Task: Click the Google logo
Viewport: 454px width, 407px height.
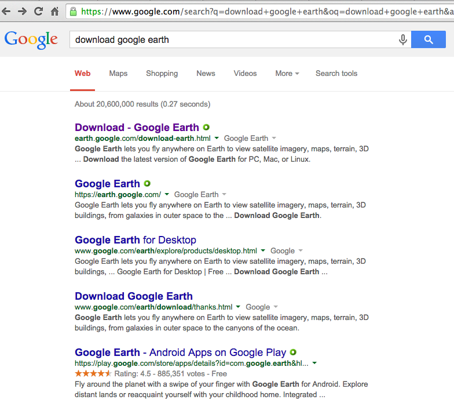Action: click(x=31, y=39)
